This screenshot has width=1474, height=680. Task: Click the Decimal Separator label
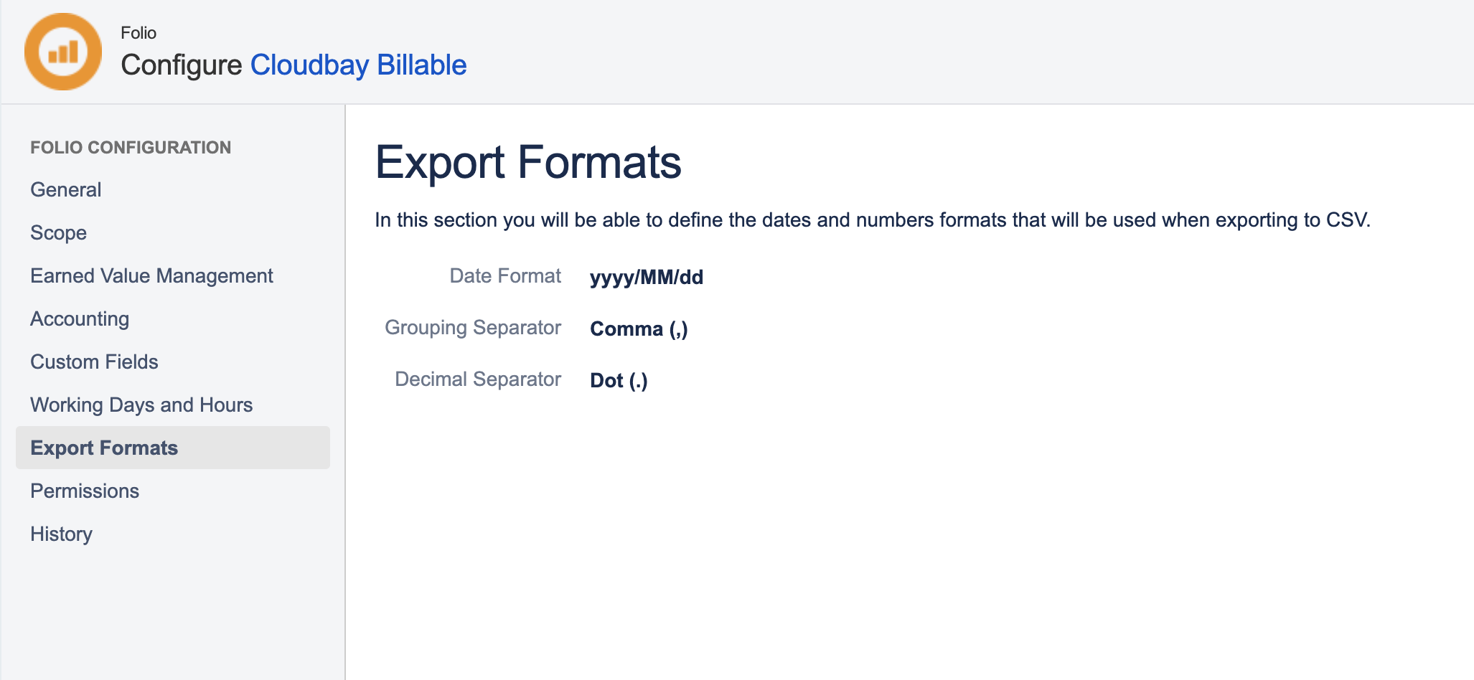point(477,379)
